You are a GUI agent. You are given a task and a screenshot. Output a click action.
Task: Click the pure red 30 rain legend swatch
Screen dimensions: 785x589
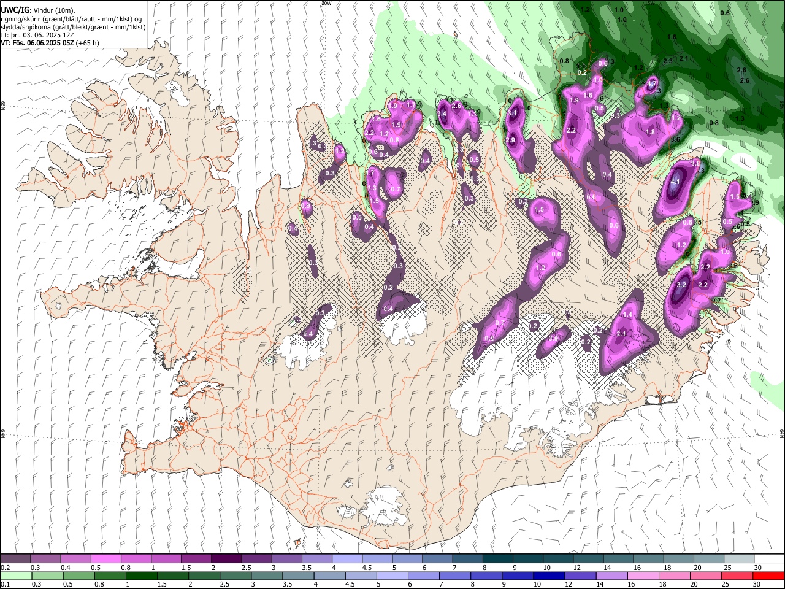coord(768,576)
